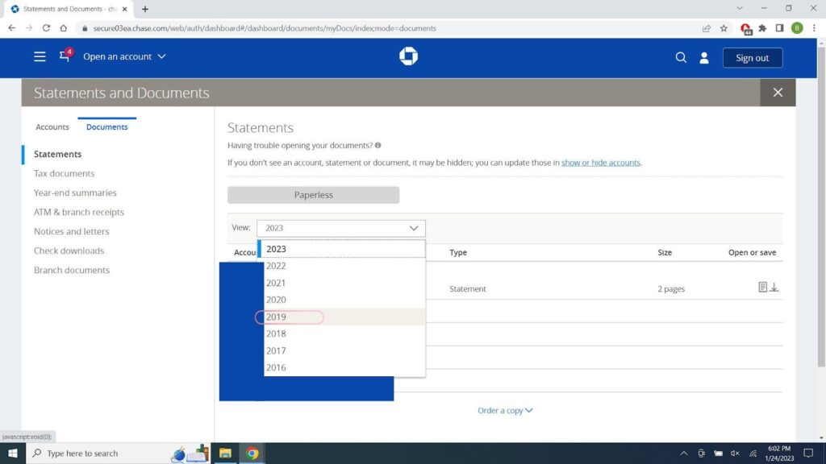The width and height of the screenshot is (826, 464).
Task: Open the profile person icon
Action: click(703, 58)
